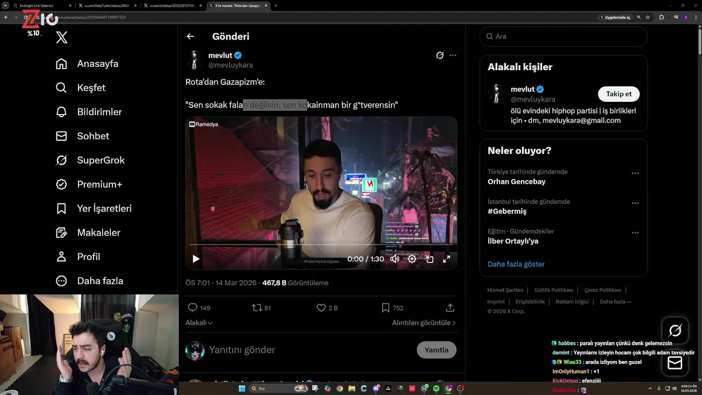This screenshot has width=702, height=395.
Task: Click the Yanıtını gönder reply field
Action: pyautogui.click(x=310, y=350)
